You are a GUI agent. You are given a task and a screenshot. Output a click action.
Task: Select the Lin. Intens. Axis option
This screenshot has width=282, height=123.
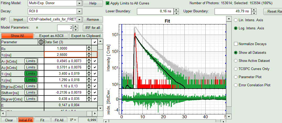236,20
